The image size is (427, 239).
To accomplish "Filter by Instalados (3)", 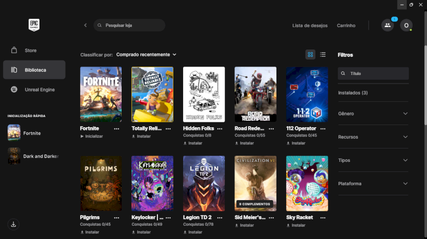I will [353, 93].
